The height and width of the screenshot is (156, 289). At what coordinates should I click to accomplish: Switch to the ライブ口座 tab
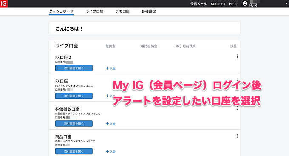94,11
